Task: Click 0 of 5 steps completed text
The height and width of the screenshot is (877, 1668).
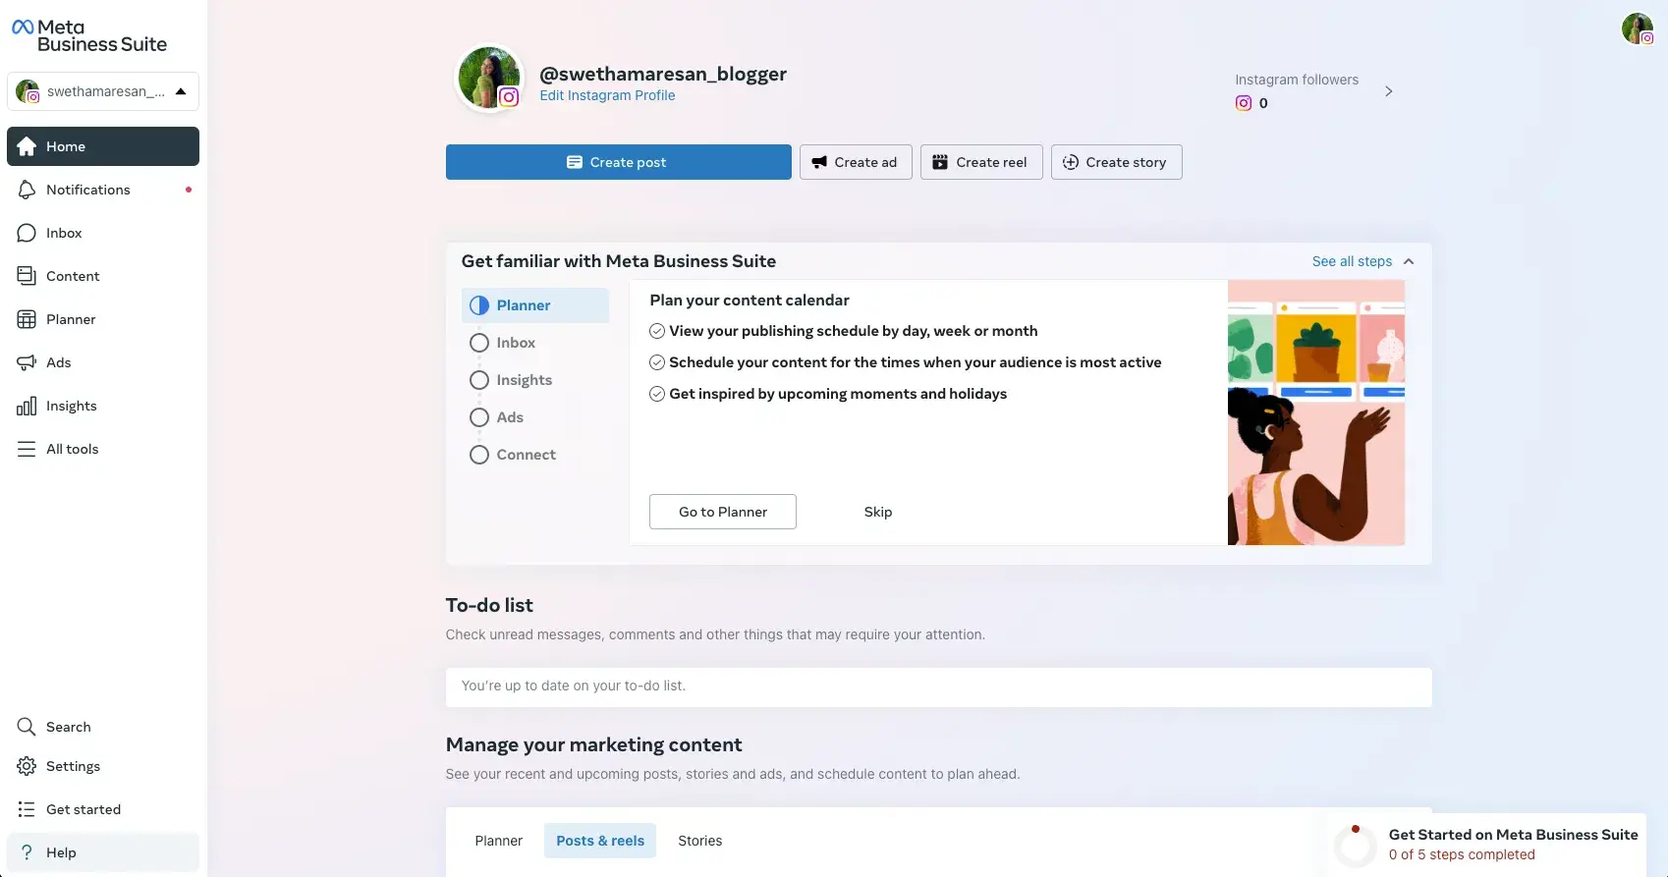Action: (1462, 854)
